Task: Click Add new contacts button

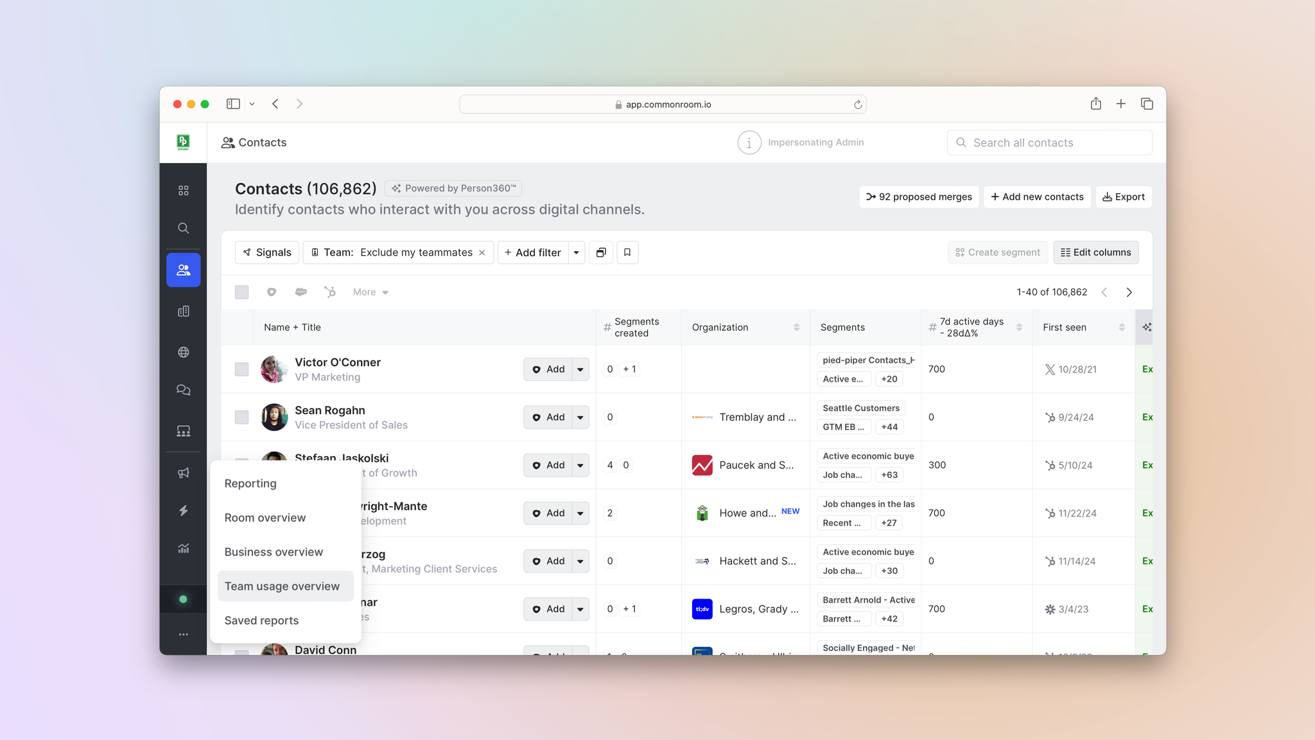Action: point(1037,197)
